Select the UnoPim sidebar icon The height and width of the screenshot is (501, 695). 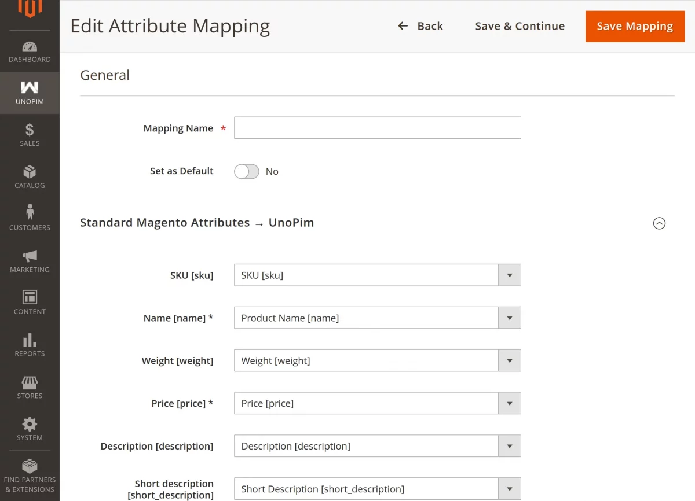point(30,87)
